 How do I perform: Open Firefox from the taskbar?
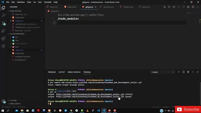[x=109, y=110]
